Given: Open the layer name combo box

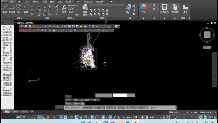Looking at the screenshot, I should tap(107, 6).
